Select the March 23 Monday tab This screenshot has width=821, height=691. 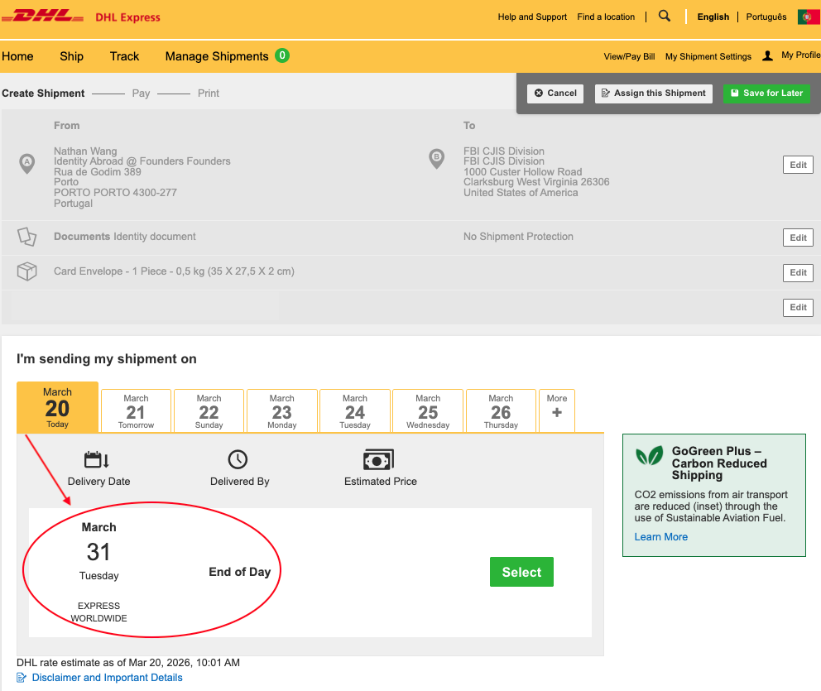[282, 410]
